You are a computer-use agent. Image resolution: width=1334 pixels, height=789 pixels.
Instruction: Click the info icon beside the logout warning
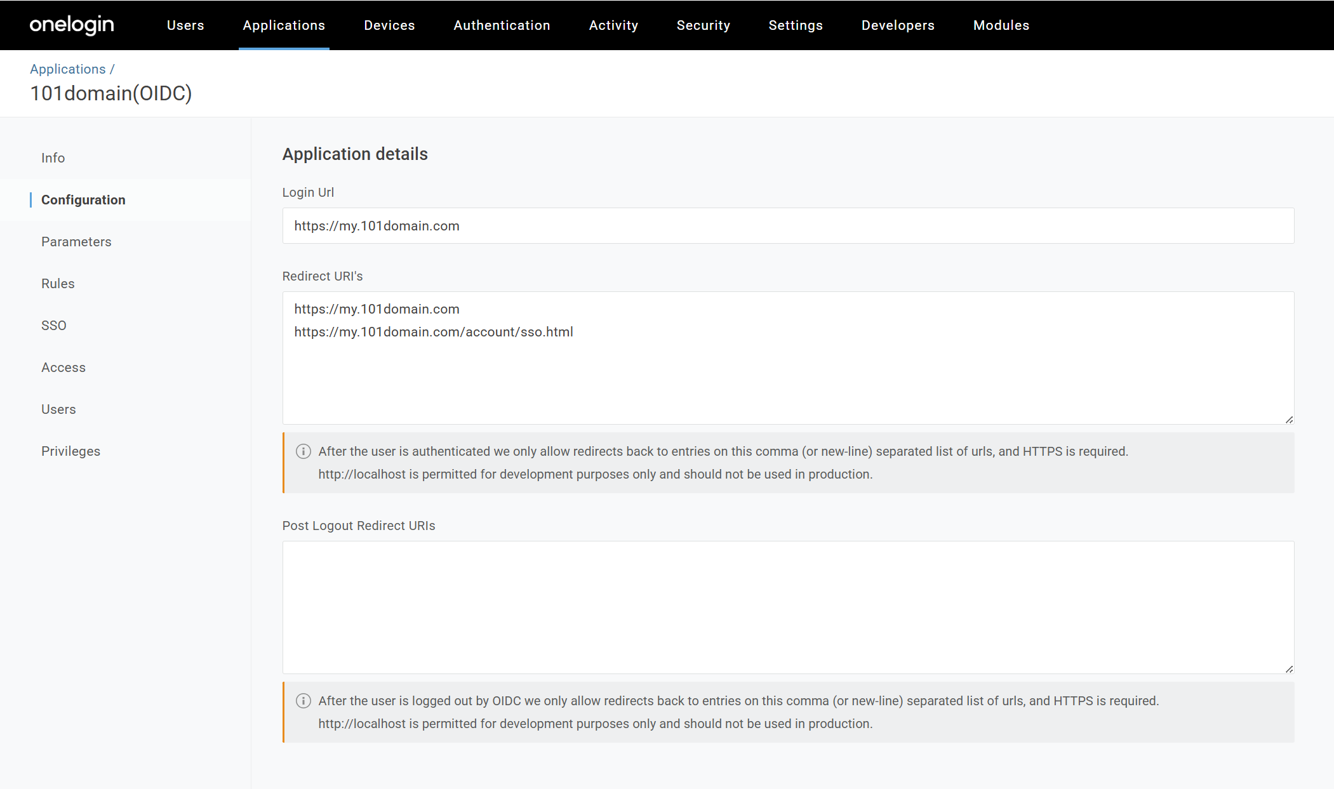coord(303,701)
